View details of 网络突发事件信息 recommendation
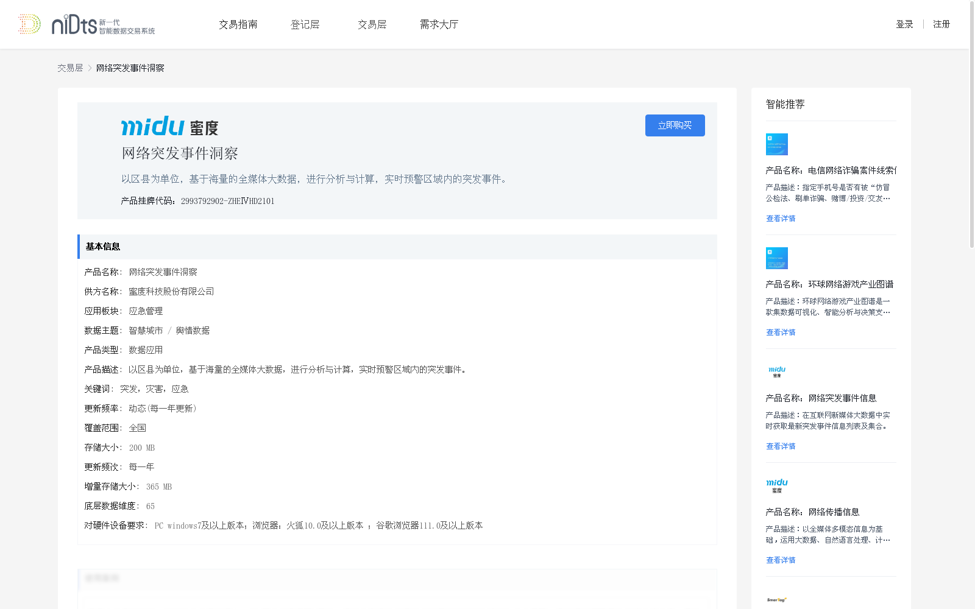 click(x=781, y=446)
